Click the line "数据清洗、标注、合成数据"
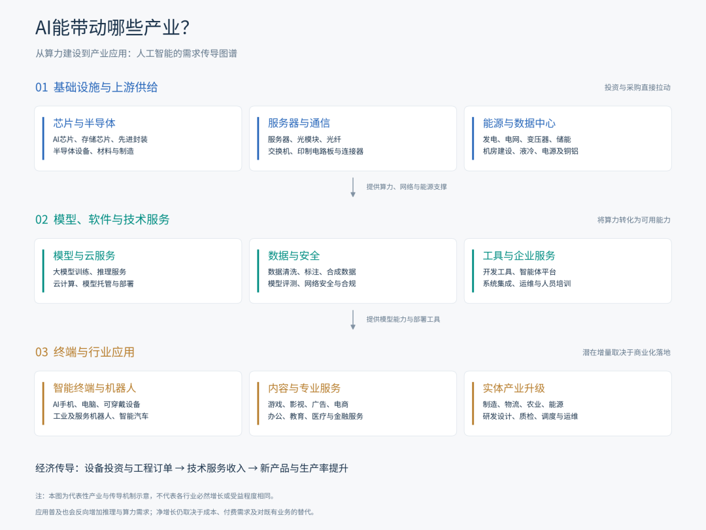The width and height of the screenshot is (706, 530). click(312, 272)
